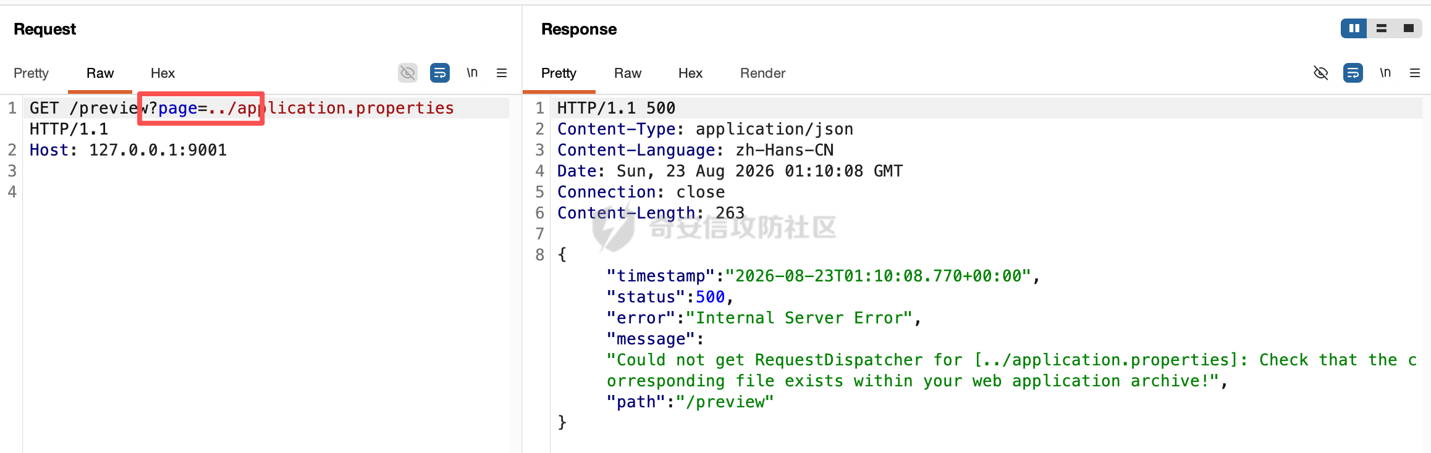This screenshot has height=453, width=1431.
Task: Select side-by-side split layout icon
Action: click(x=1354, y=28)
